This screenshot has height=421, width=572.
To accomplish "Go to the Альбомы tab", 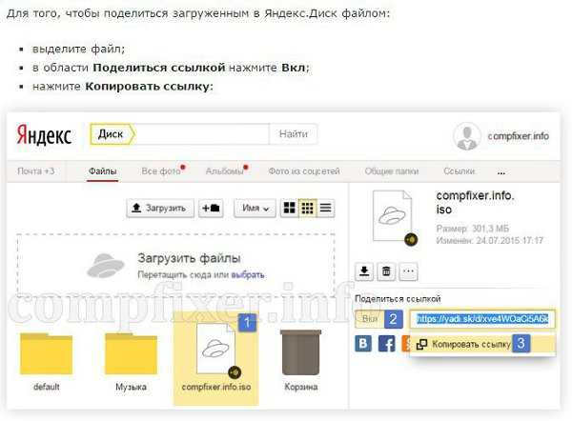I will click(x=224, y=171).
